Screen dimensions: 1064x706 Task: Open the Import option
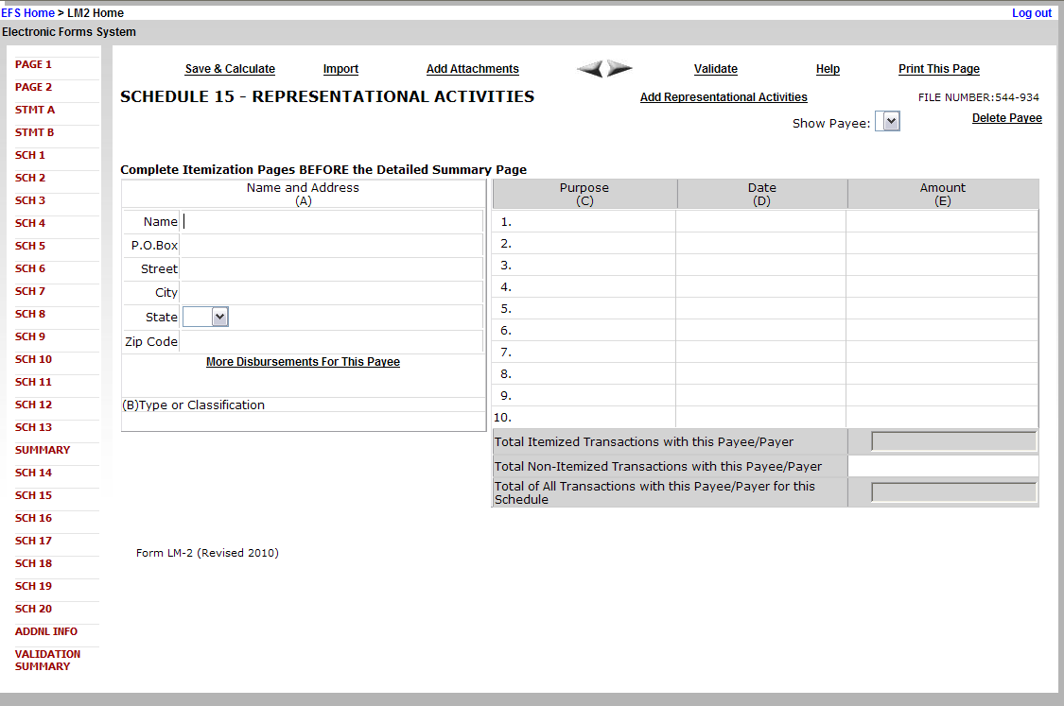tap(340, 69)
